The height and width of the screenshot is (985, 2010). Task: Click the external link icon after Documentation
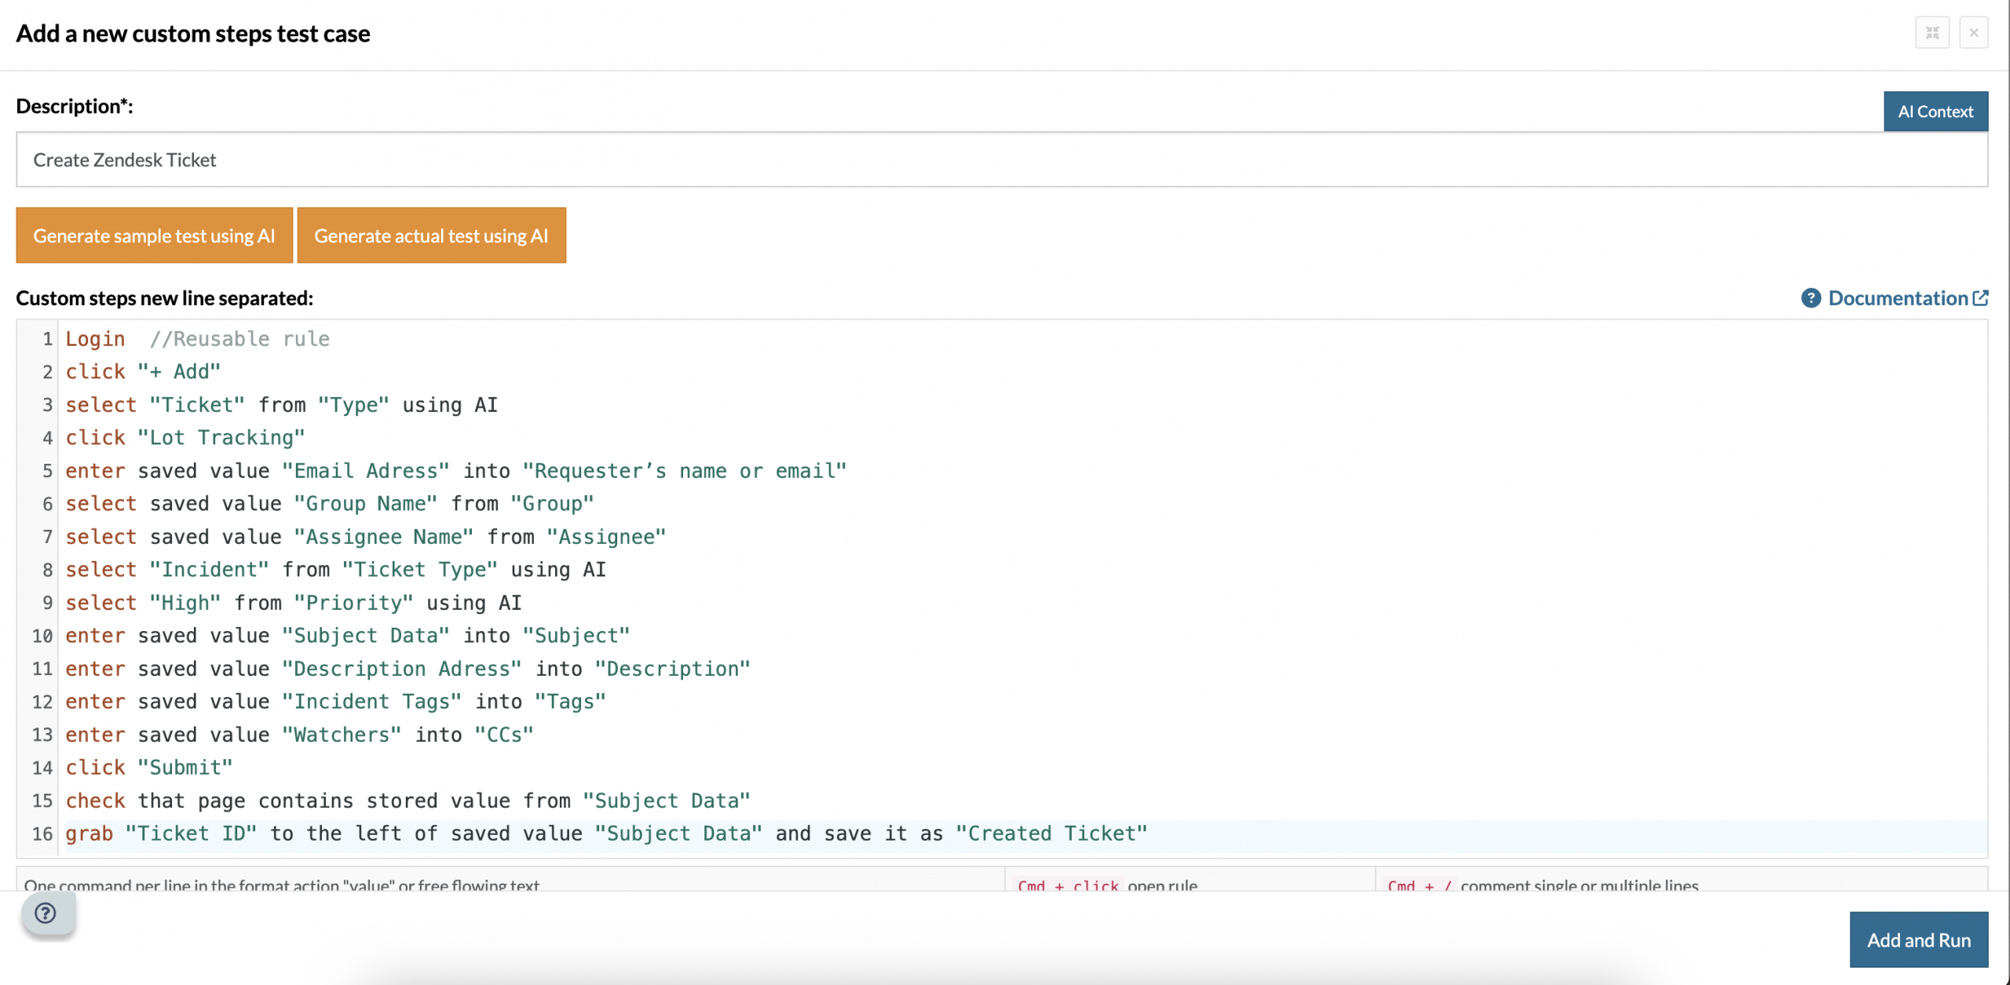pyautogui.click(x=1980, y=298)
